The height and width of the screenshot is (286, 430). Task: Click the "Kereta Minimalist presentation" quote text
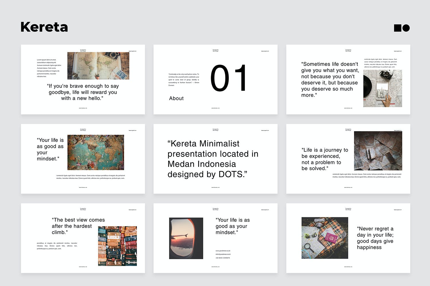[x=213, y=159]
